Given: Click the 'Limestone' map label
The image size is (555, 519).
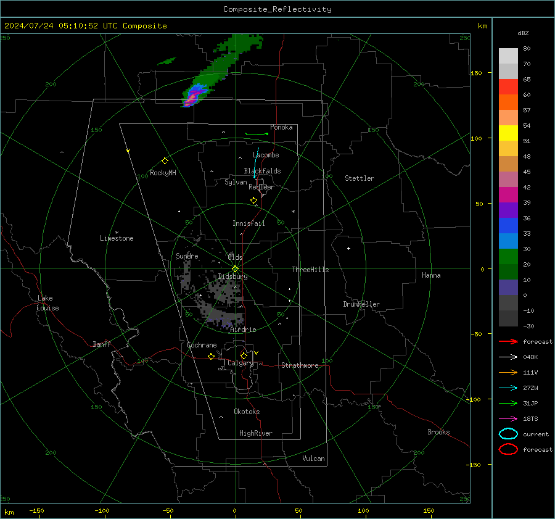Looking at the screenshot, I should [117, 238].
